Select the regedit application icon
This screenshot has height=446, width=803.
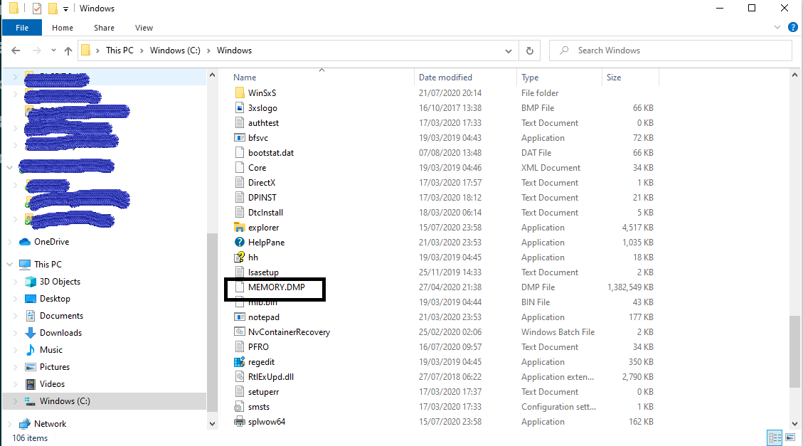[x=239, y=361]
